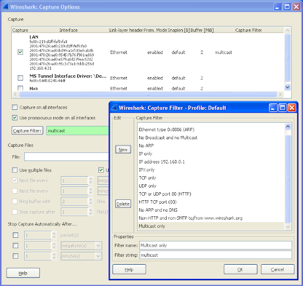Select Ethernet type 0x0806 (ARP) filter

coord(211,130)
